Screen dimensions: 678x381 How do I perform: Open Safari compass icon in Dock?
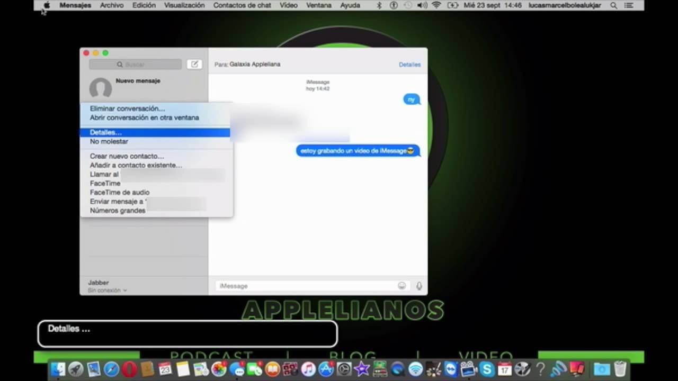pos(111,369)
